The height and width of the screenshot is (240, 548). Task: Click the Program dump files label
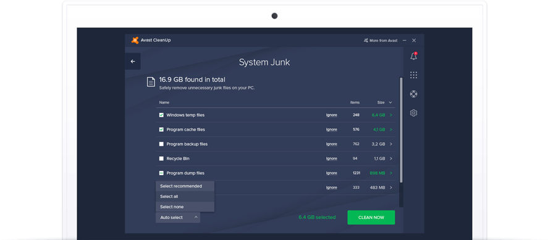[185, 173]
